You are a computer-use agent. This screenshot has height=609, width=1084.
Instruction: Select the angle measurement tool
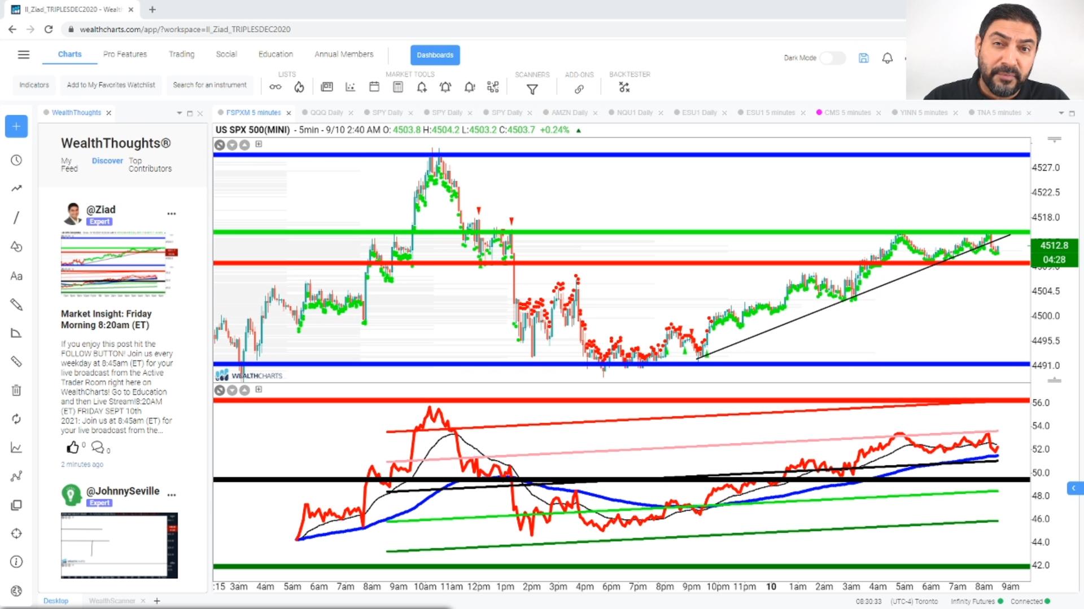pyautogui.click(x=16, y=333)
